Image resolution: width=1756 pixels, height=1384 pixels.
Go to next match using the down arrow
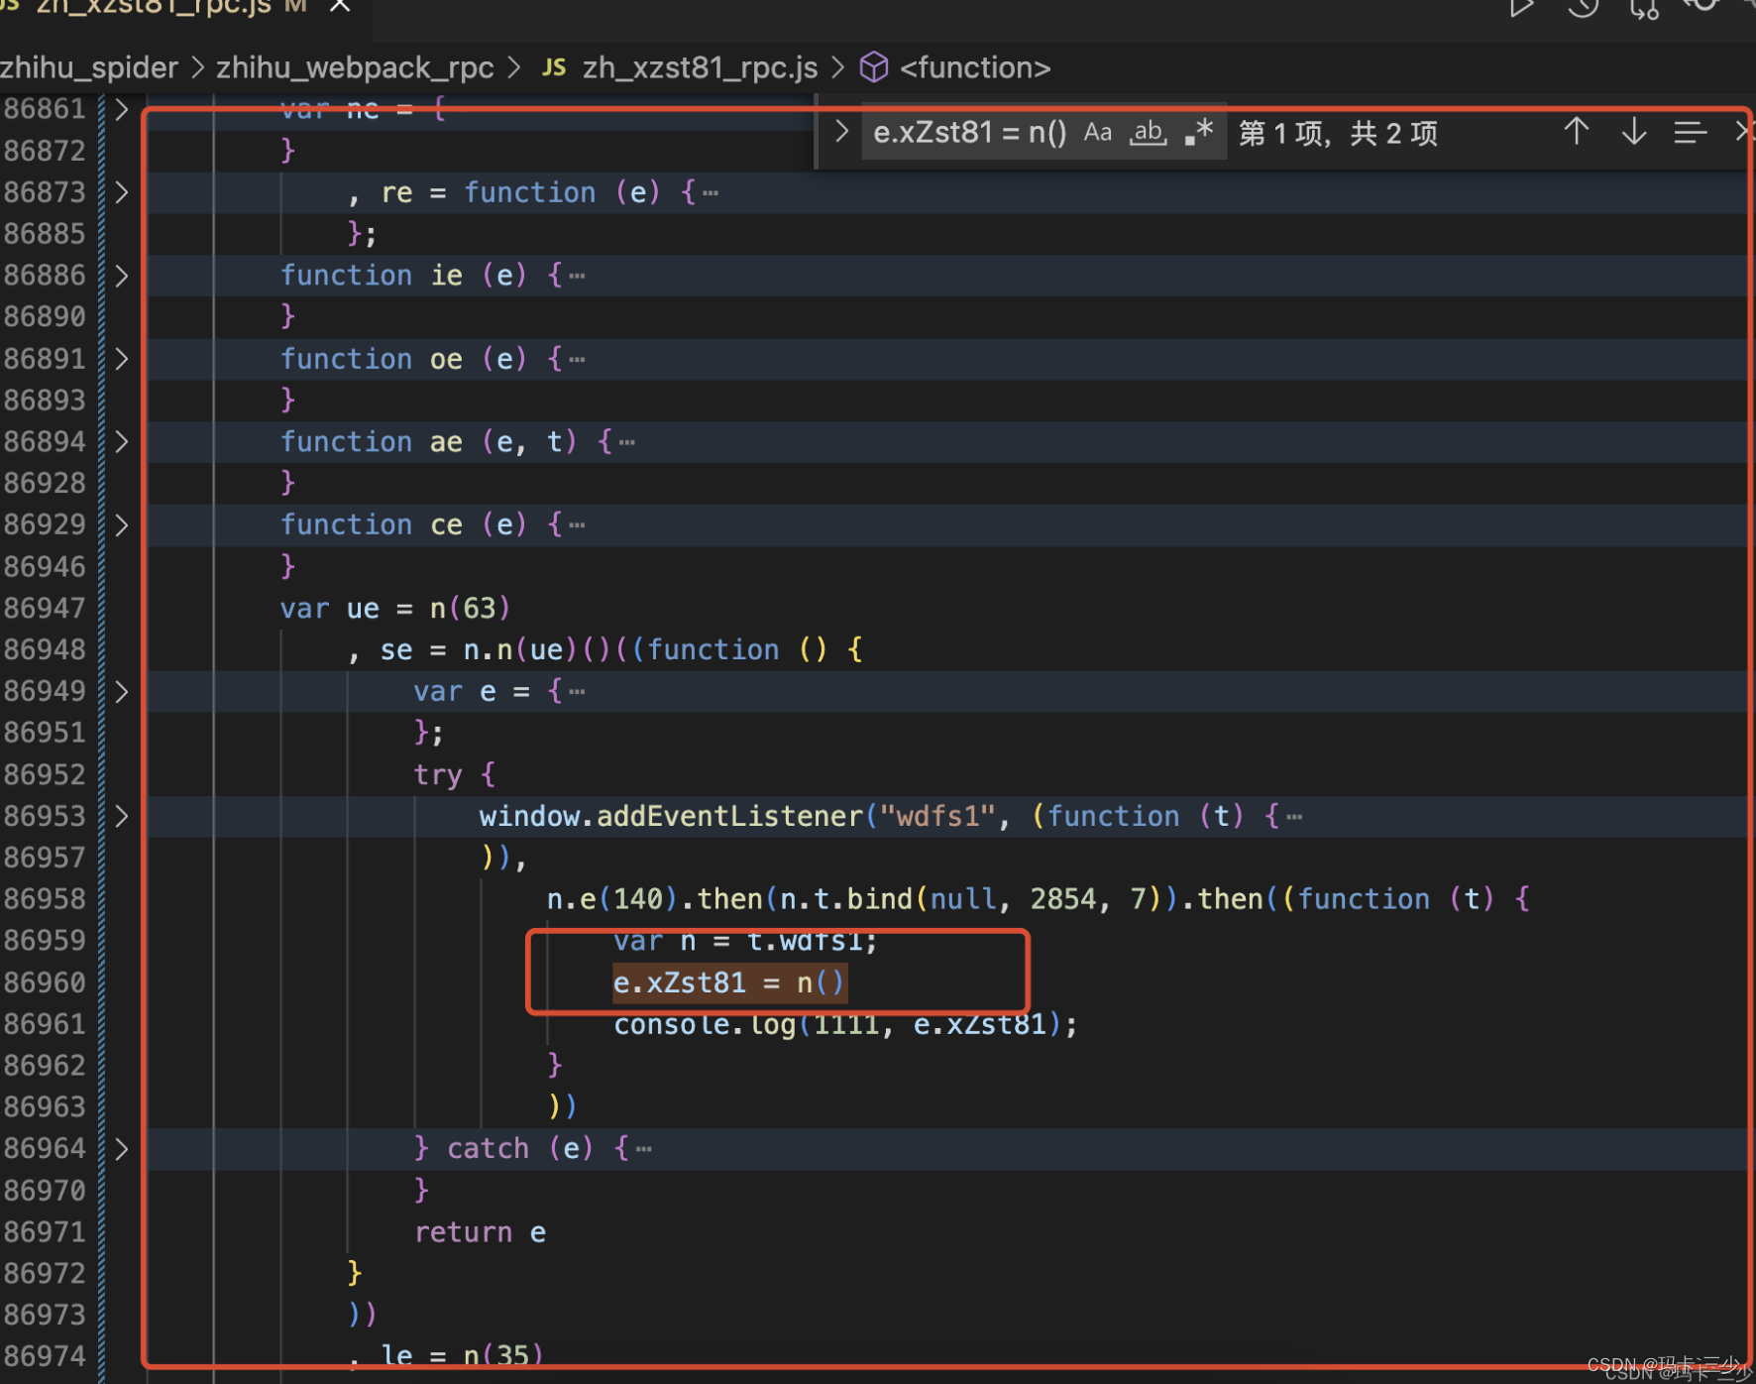point(1633,131)
